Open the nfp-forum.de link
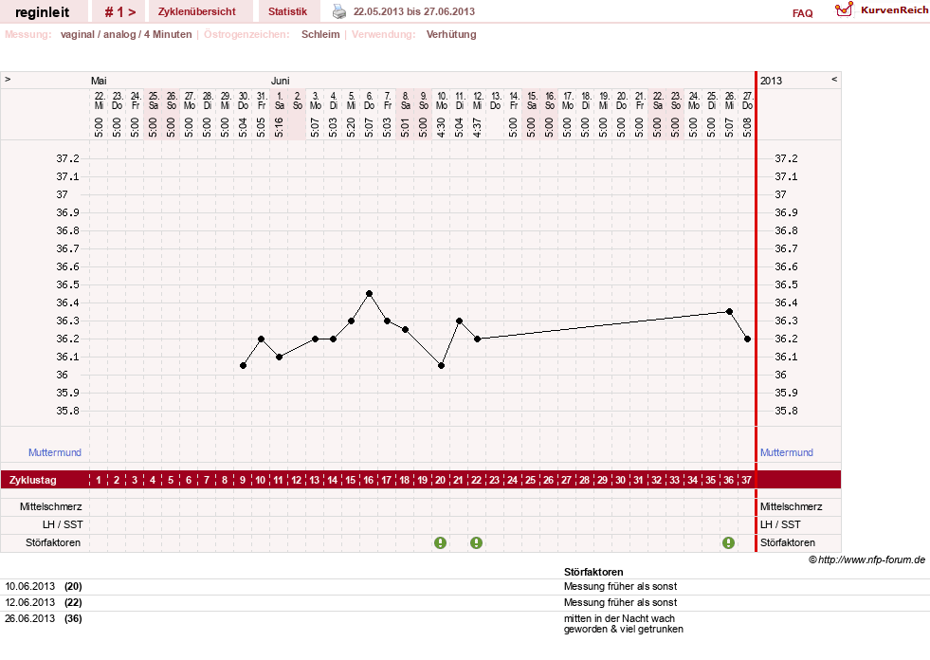 (x=871, y=559)
